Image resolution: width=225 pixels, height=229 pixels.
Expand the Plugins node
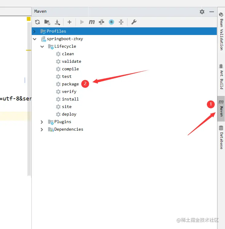(42, 122)
